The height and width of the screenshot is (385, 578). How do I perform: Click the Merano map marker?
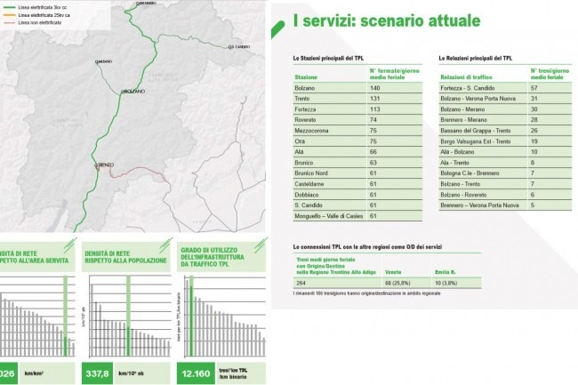click(x=96, y=62)
